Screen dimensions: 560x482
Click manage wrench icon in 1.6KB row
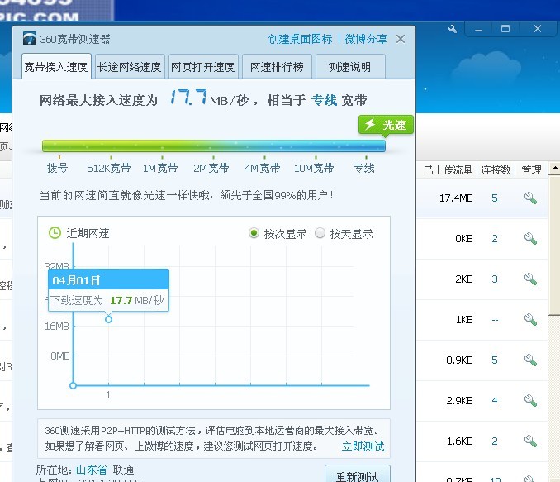[530, 441]
